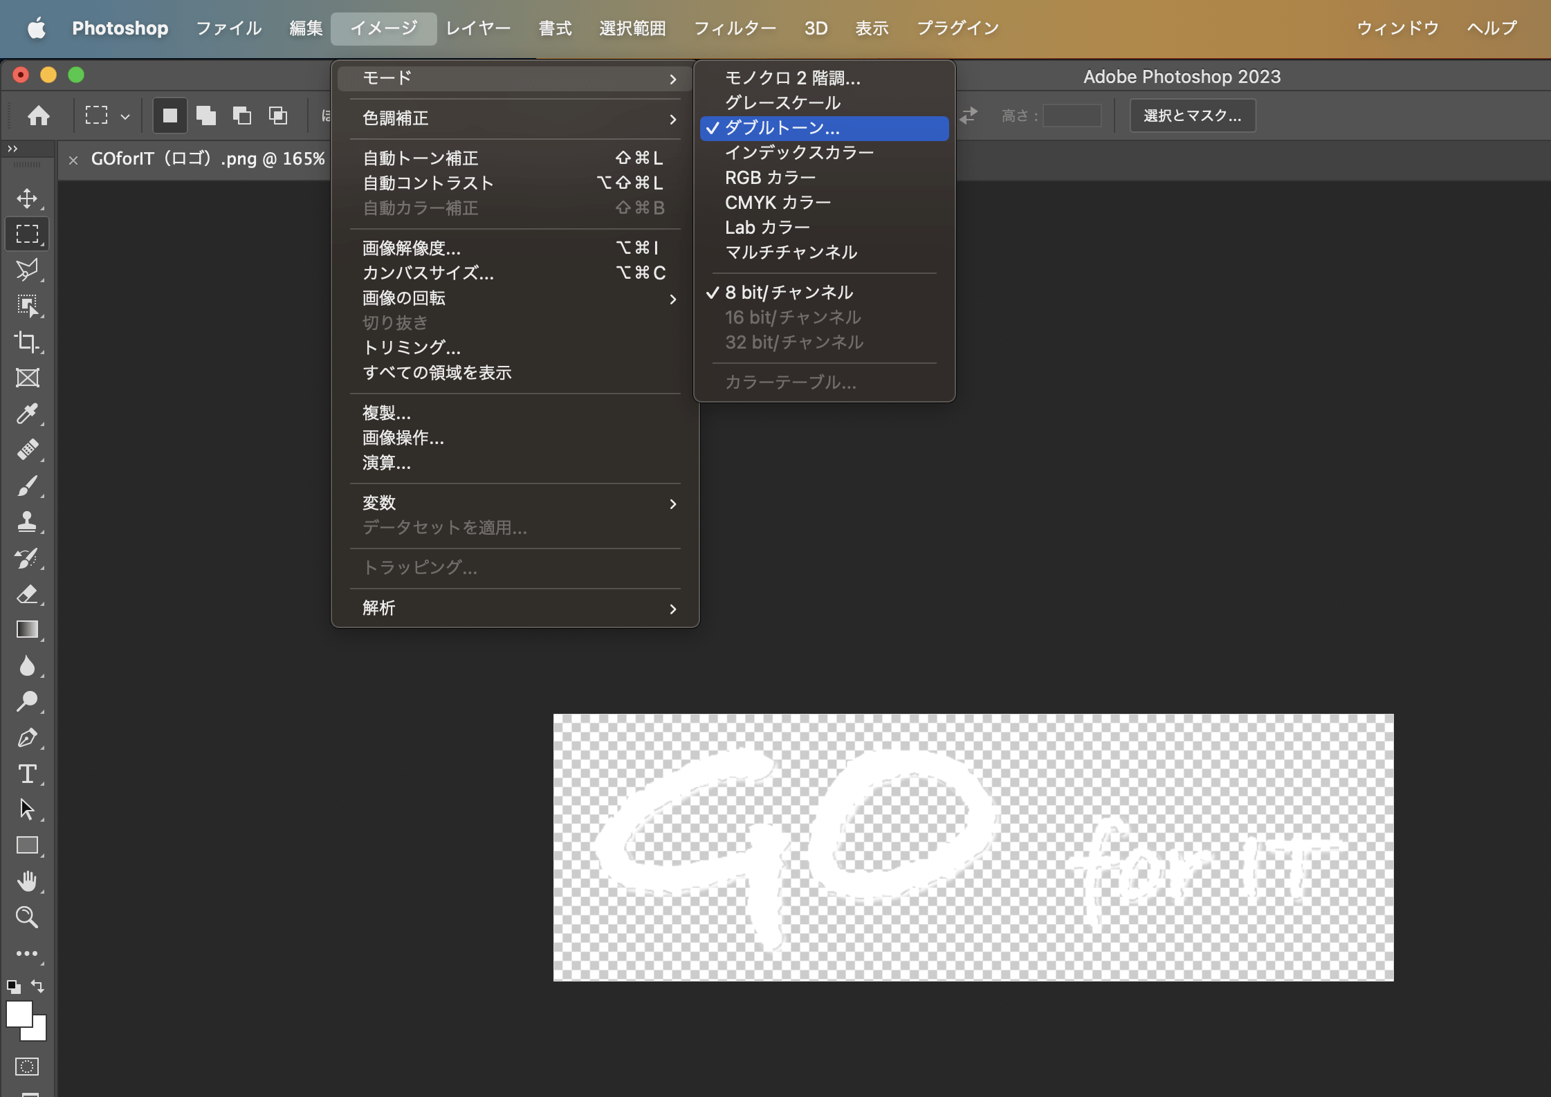The image size is (1551, 1097).
Task: Choose Subtract from Selection mode
Action: [241, 116]
